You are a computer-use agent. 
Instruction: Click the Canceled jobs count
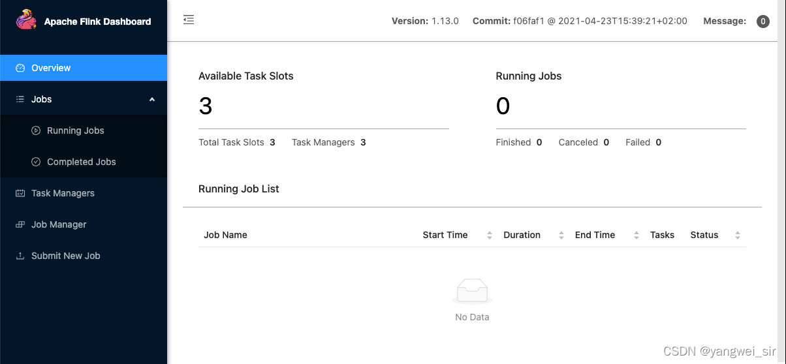[x=606, y=142]
